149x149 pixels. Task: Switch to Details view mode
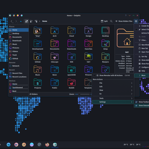36,21
